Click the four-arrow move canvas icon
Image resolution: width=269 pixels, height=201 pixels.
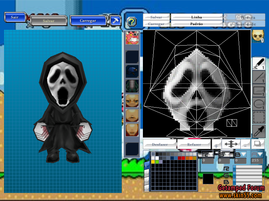pyautogui.click(x=231, y=144)
